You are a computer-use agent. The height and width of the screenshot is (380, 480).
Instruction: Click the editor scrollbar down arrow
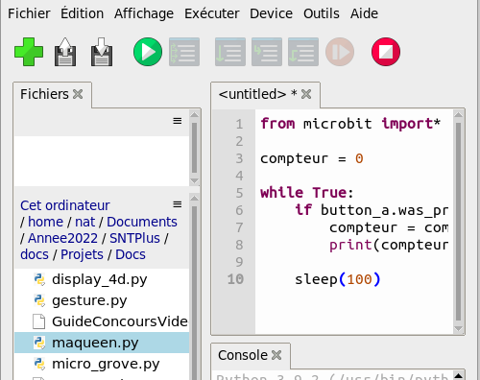(x=458, y=328)
